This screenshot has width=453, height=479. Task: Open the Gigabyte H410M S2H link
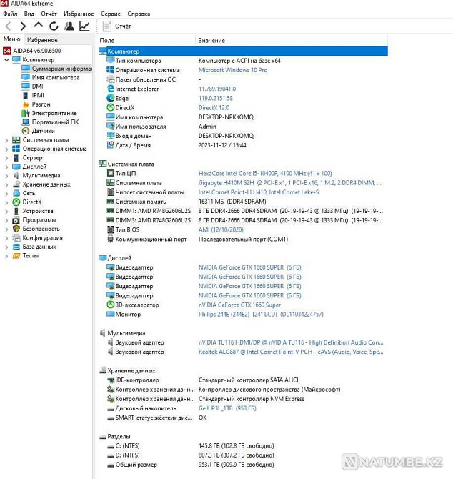pos(289,183)
